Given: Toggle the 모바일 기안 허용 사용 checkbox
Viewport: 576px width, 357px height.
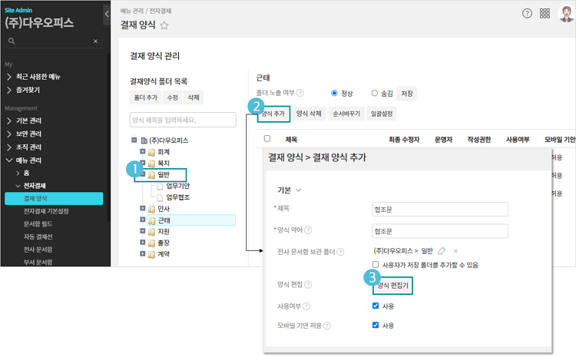Looking at the screenshot, I should 376,325.
